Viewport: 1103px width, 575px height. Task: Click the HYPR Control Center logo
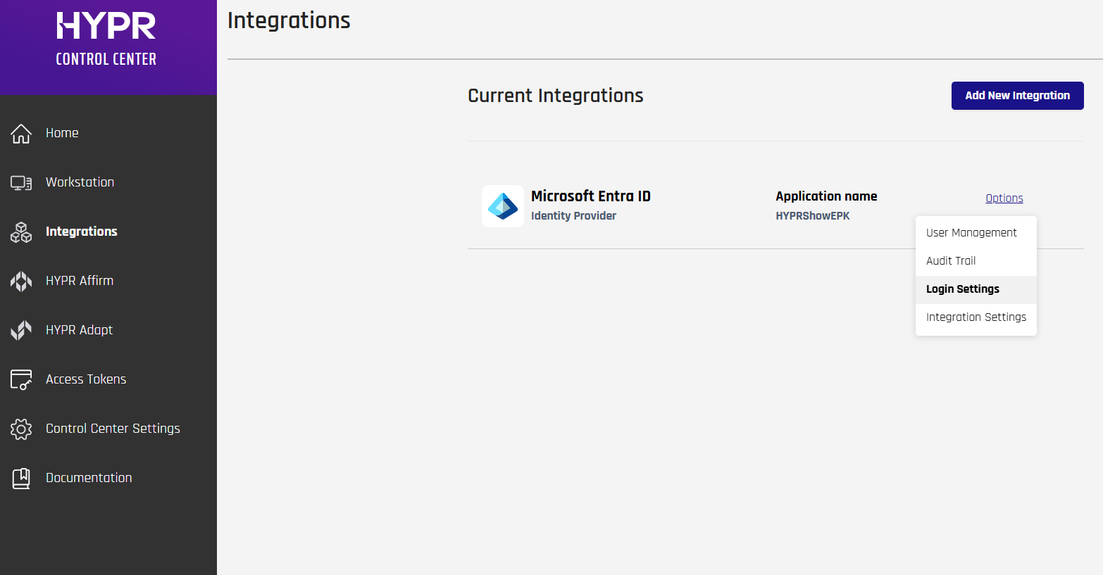106,39
